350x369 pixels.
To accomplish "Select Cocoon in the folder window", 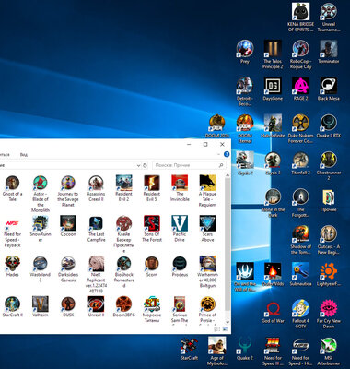I will tap(68, 226).
